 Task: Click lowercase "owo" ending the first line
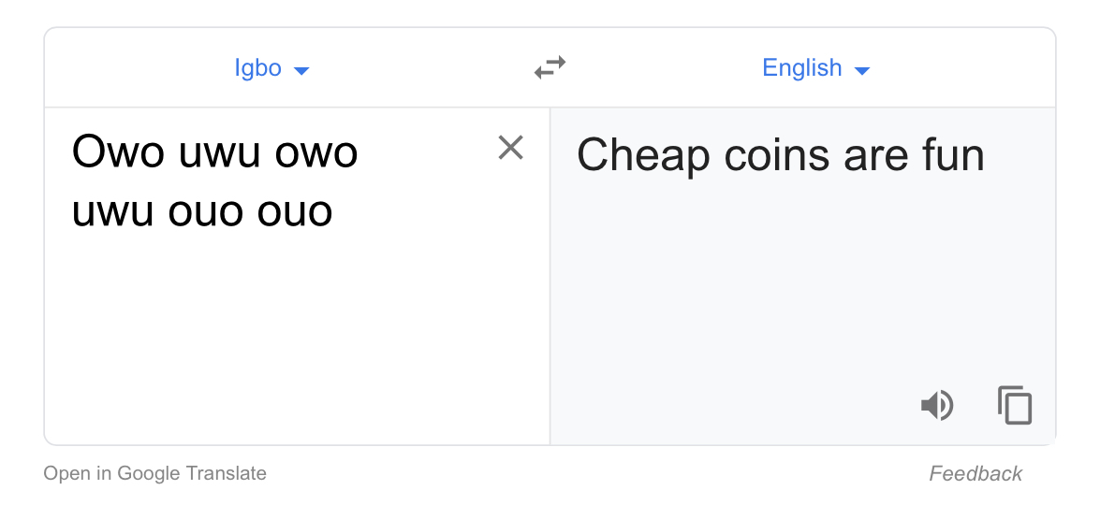pyautogui.click(x=316, y=151)
